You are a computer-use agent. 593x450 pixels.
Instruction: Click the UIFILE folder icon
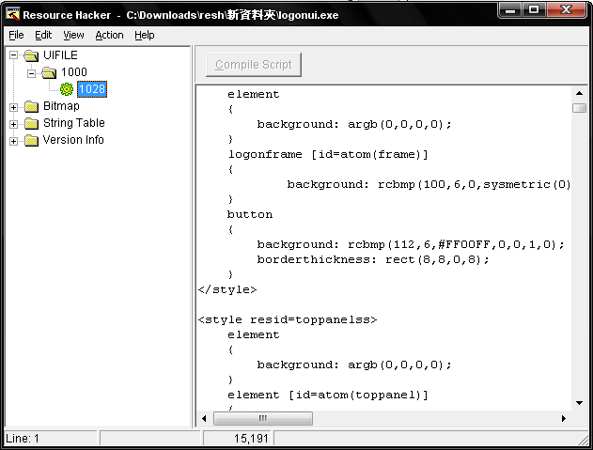click(x=31, y=55)
